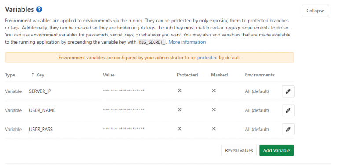
Task: Click the Protected X mark for SERVER_IP
Action: click(180, 91)
